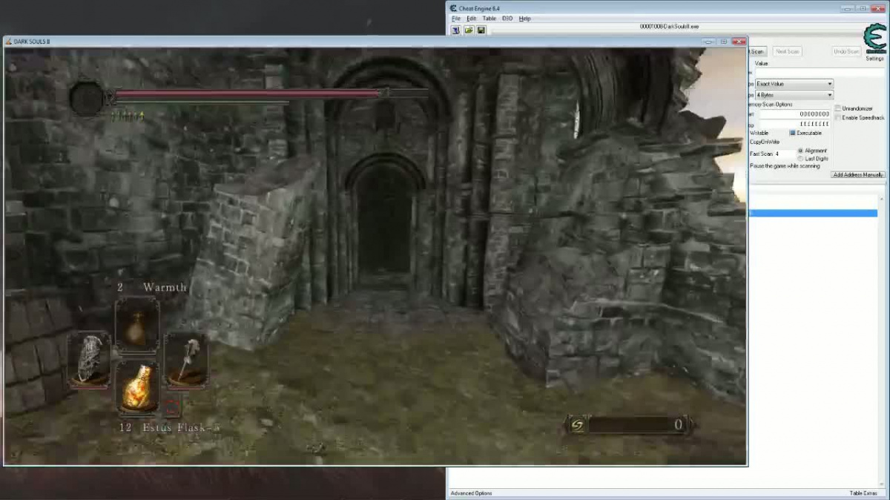The image size is (890, 500).
Task: Click the Warmth spell slot icon
Action: point(137,324)
